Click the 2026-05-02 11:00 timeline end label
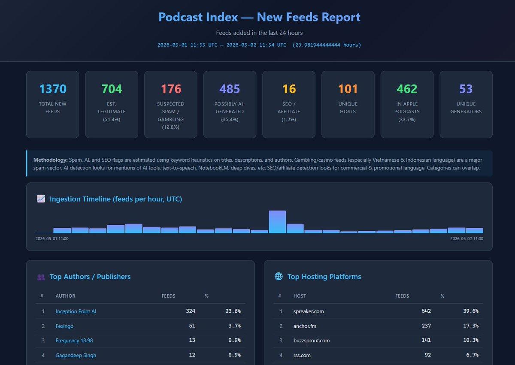The height and width of the screenshot is (365, 515). point(467,238)
